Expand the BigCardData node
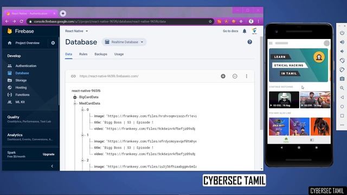The width and height of the screenshot is (347, 195). click(75, 97)
